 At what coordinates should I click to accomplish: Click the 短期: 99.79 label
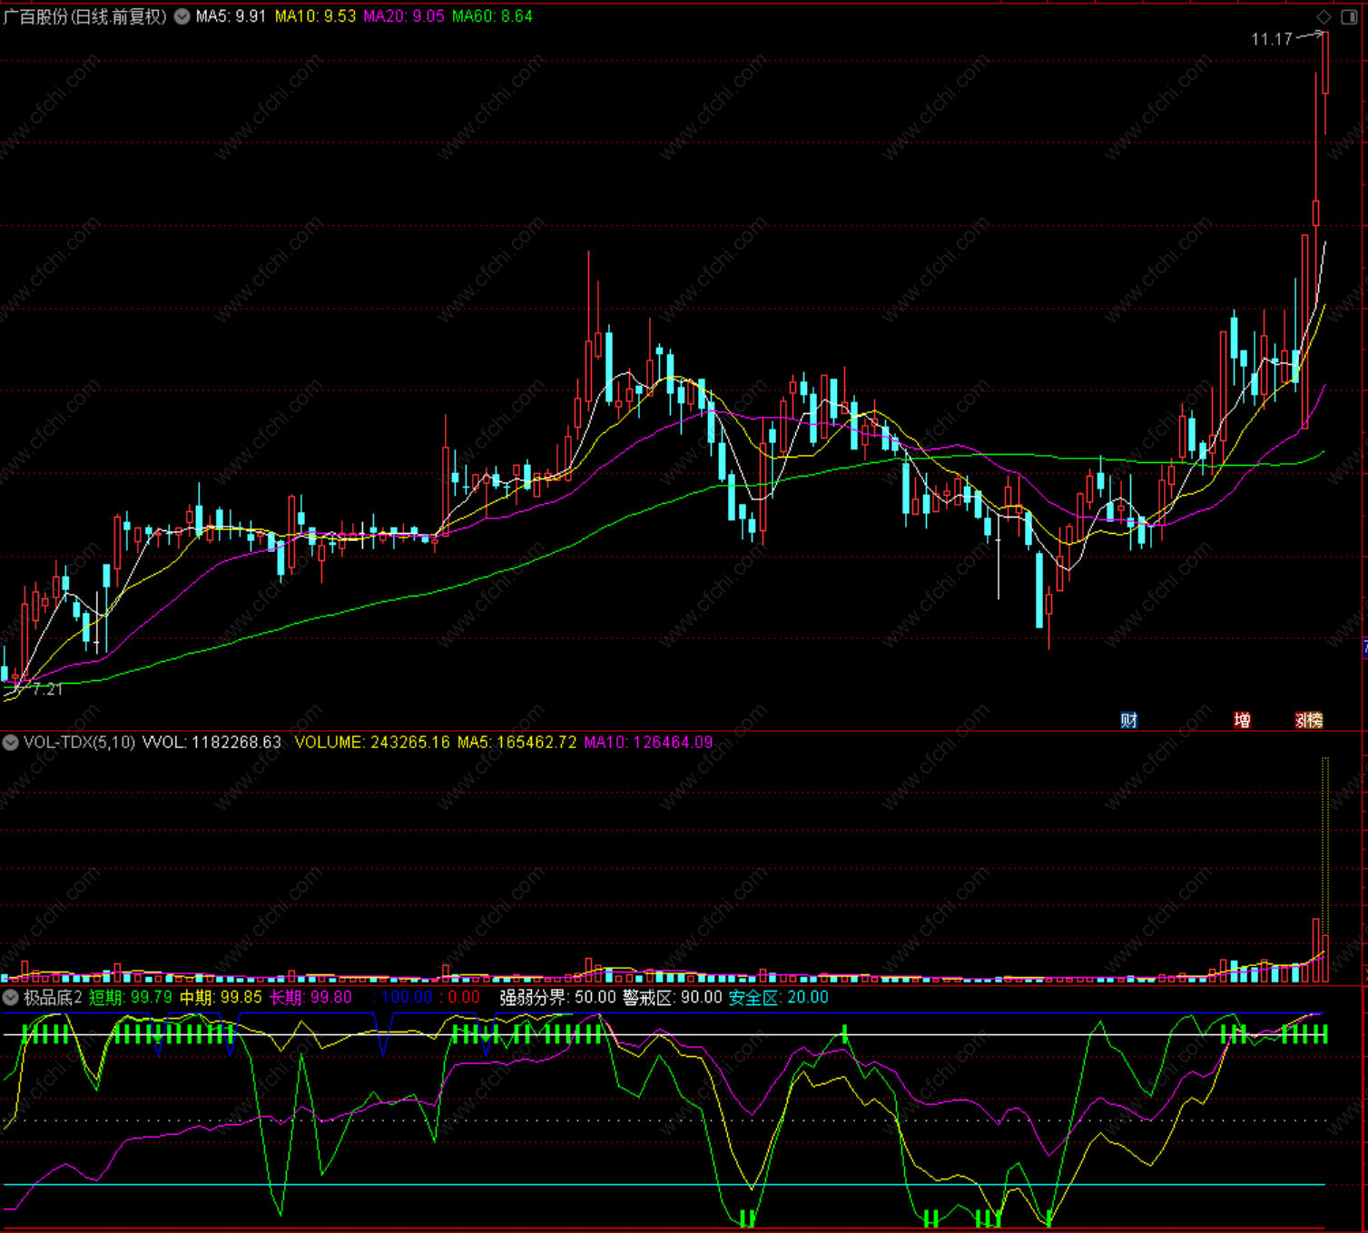coord(131,998)
